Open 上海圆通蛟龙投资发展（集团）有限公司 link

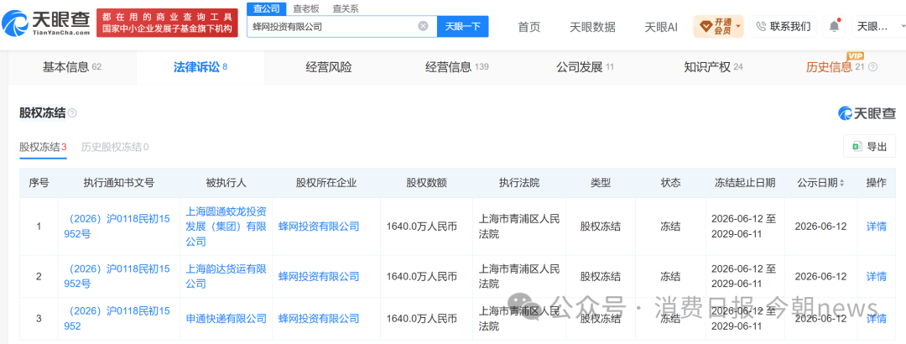tap(226, 227)
